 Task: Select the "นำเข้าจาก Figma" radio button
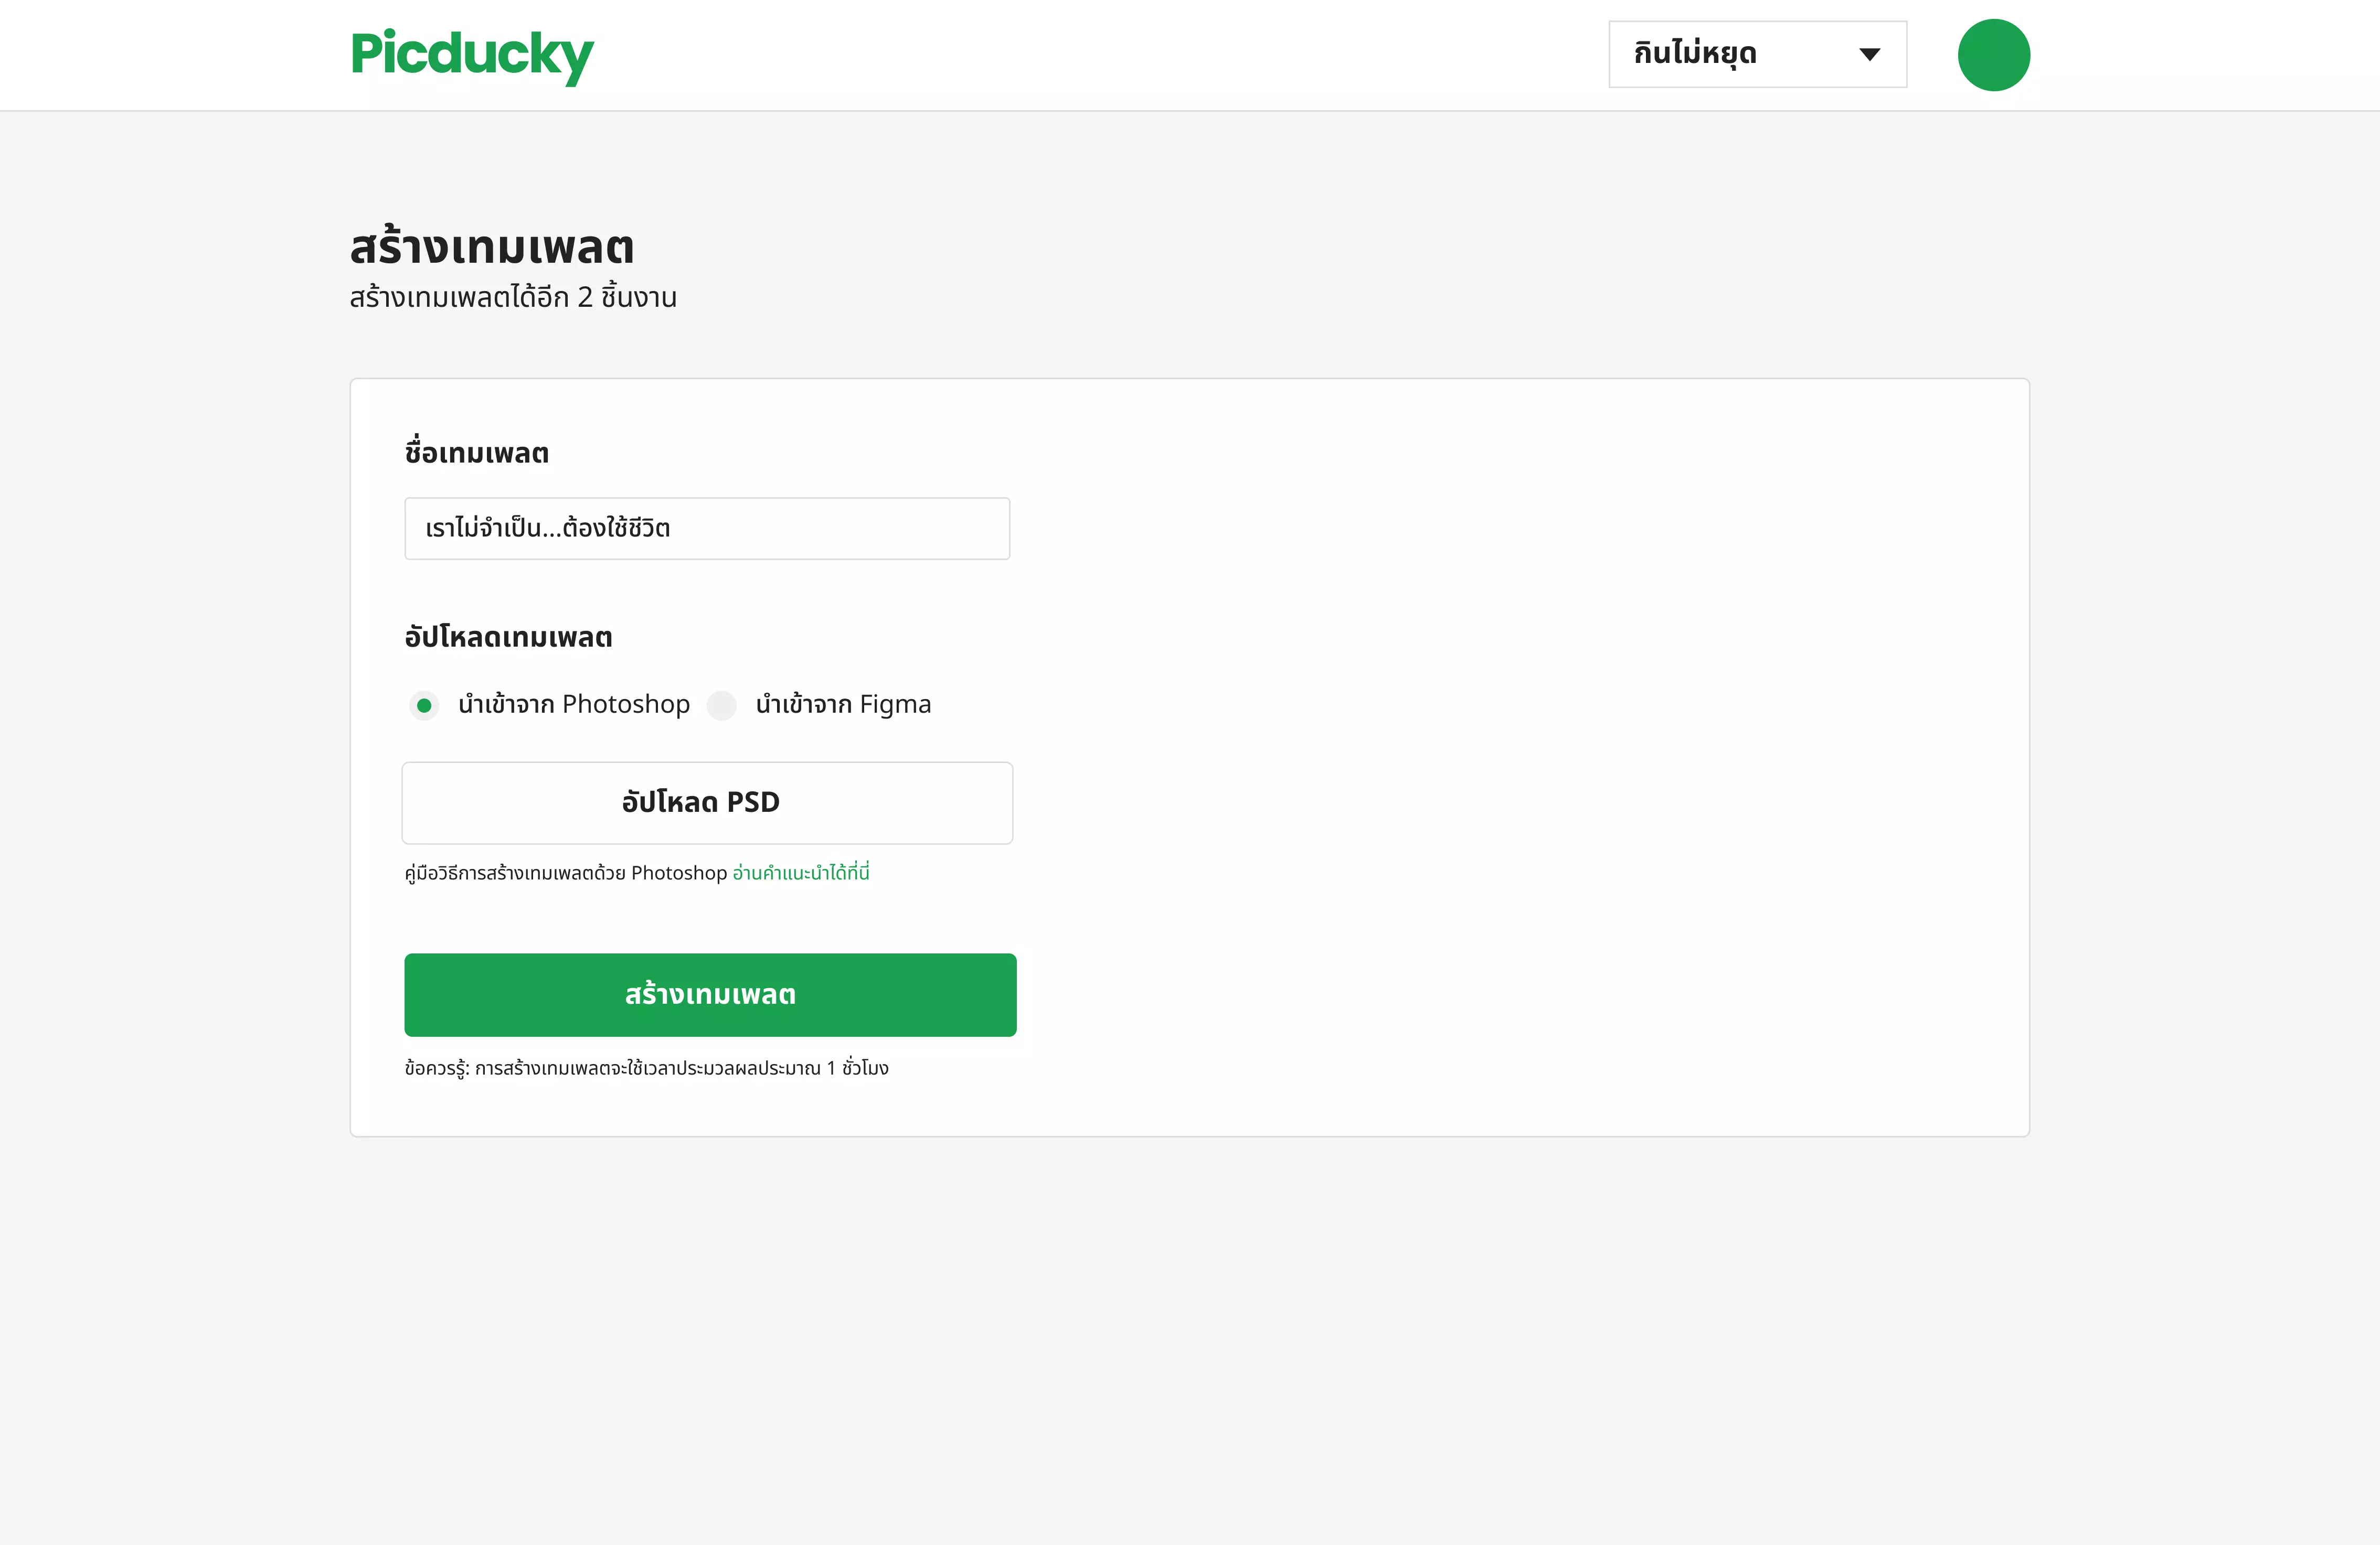[x=722, y=705]
